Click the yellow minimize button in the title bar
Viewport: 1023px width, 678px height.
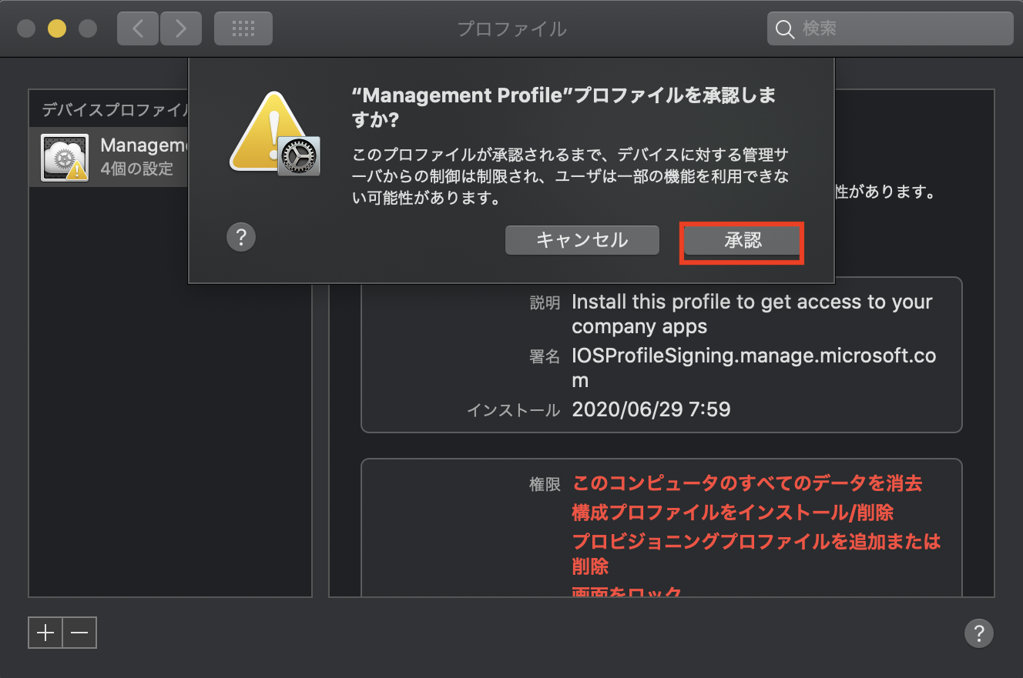pos(55,28)
